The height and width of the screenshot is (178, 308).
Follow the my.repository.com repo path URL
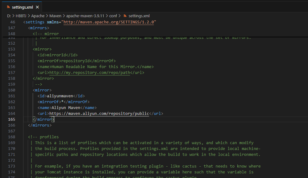click(x=89, y=73)
